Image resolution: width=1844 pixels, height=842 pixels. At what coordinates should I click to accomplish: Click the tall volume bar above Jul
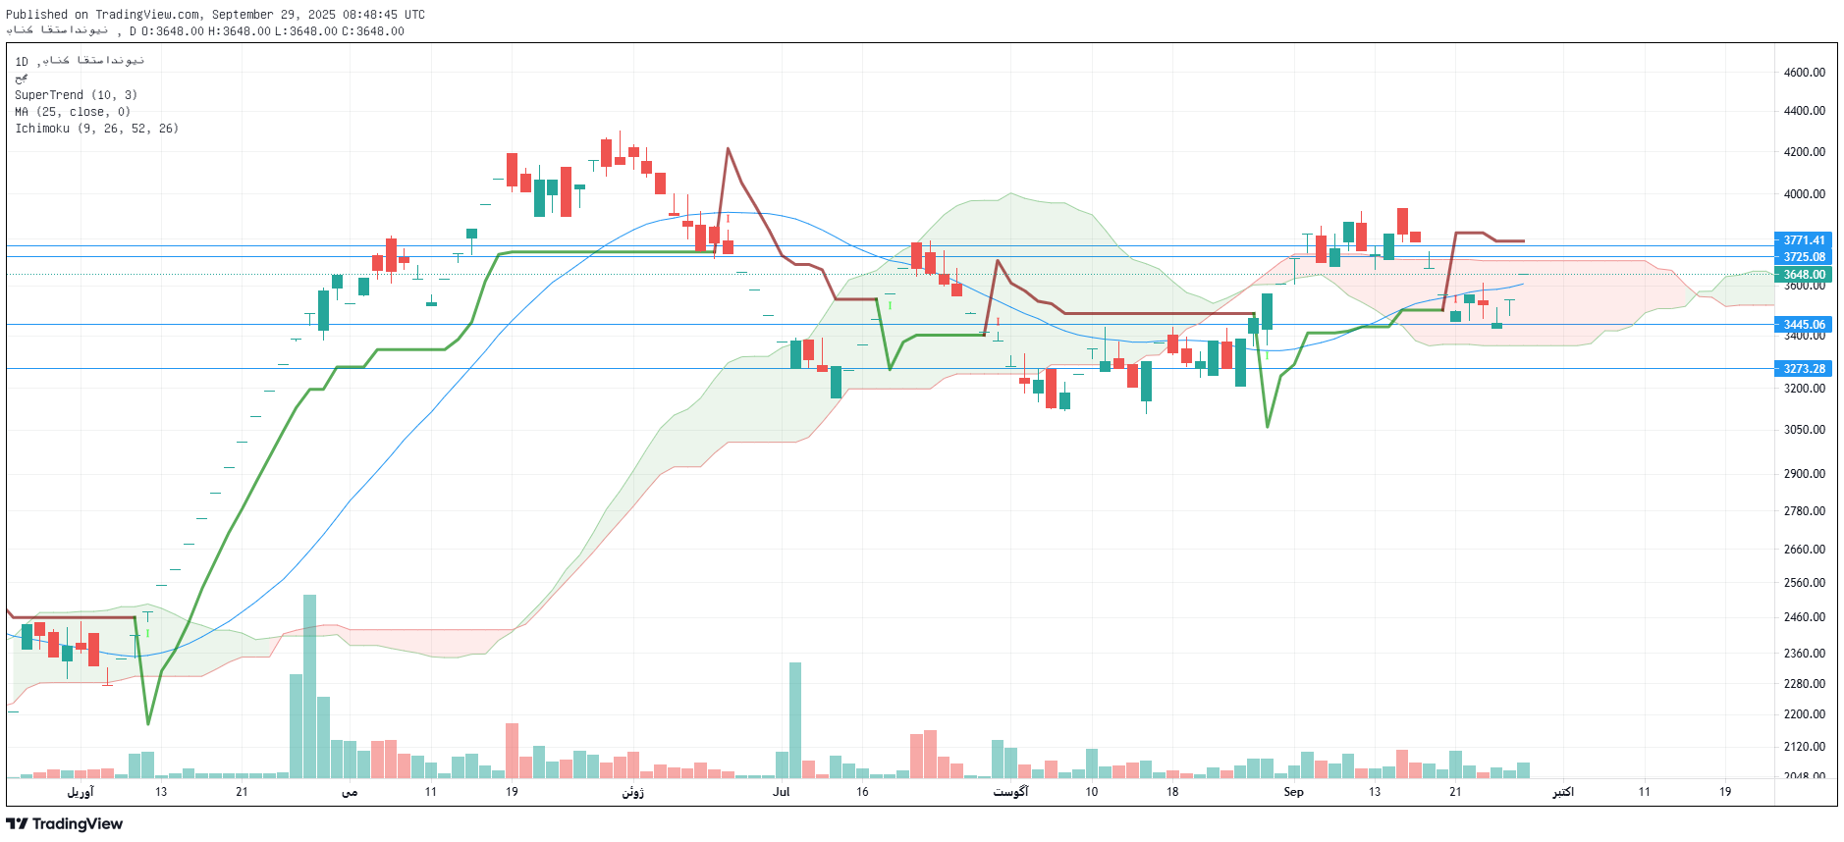coord(794,719)
